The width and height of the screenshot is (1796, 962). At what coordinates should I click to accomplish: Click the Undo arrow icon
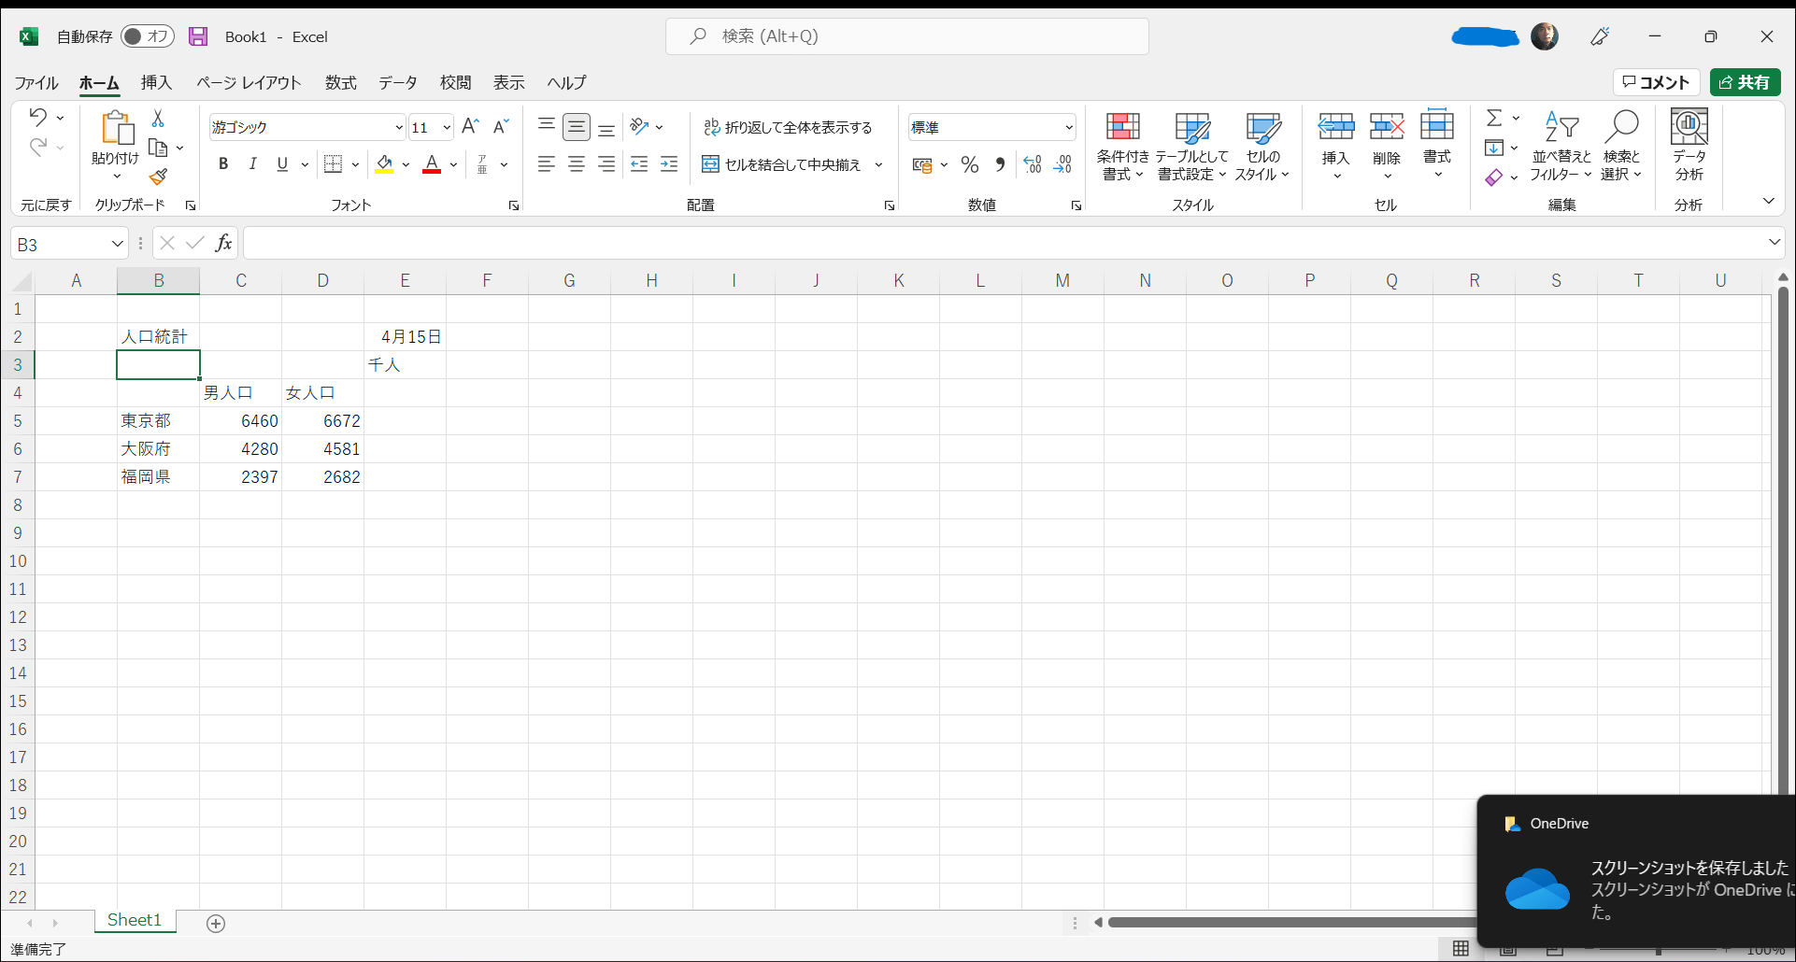coord(38,118)
